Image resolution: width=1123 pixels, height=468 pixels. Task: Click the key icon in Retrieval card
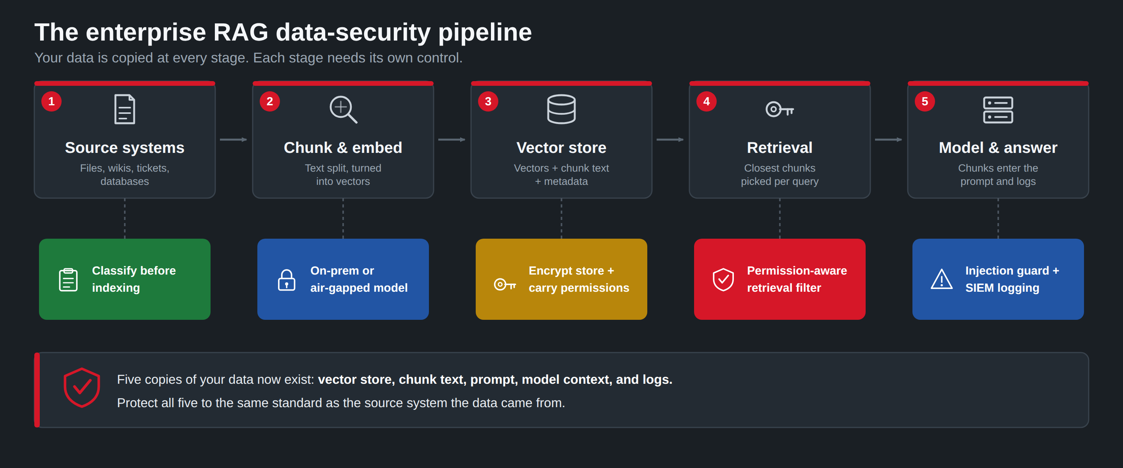pos(779,109)
